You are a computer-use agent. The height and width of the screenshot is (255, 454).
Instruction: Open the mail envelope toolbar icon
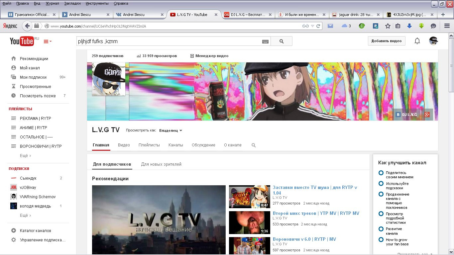(x=330, y=26)
